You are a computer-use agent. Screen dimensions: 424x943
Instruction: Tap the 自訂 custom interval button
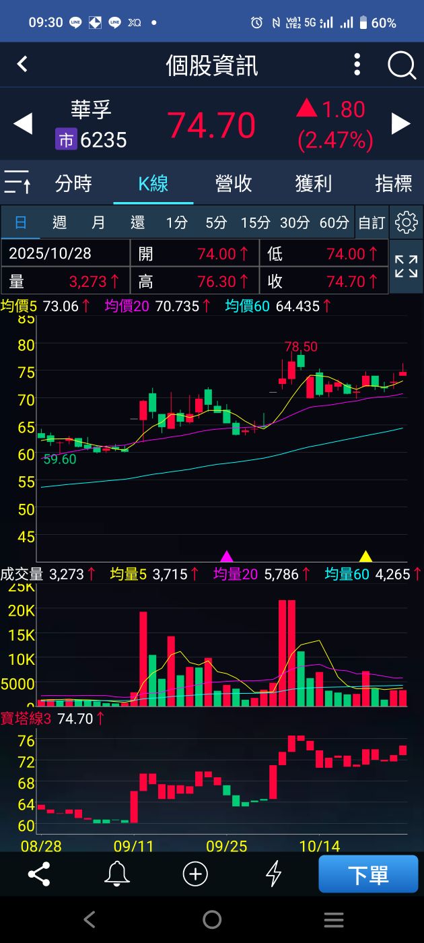(x=372, y=222)
